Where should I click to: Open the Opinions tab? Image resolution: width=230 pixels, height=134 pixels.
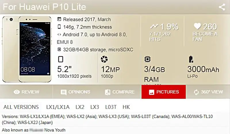(75, 92)
